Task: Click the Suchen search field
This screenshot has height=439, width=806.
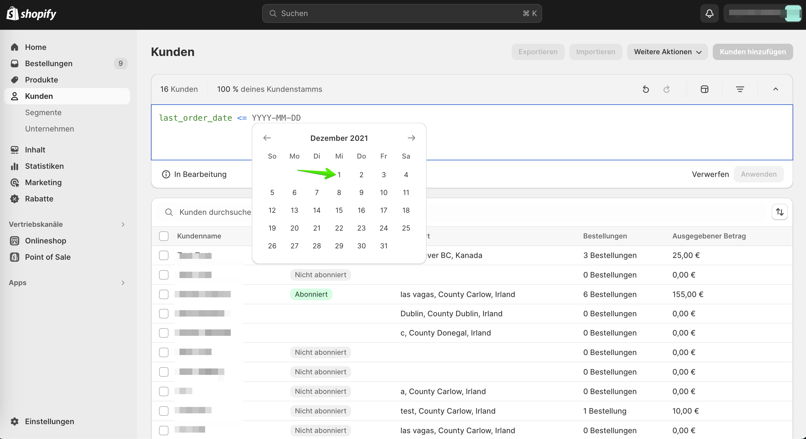Action: tap(402, 13)
